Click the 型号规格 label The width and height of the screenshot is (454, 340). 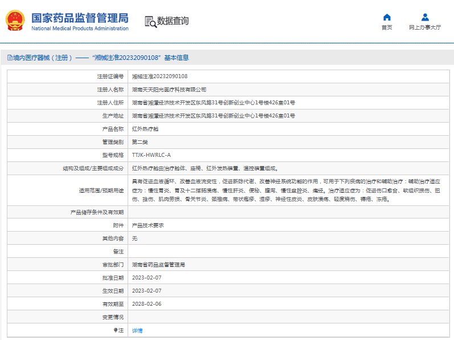pyautogui.click(x=113, y=155)
